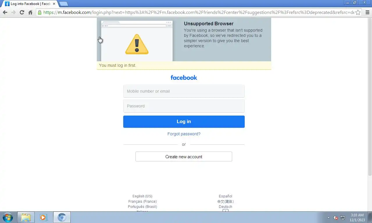Viewport: 372px width, 223px height.
Task: Click the address bar URL
Action: [x=198, y=12]
